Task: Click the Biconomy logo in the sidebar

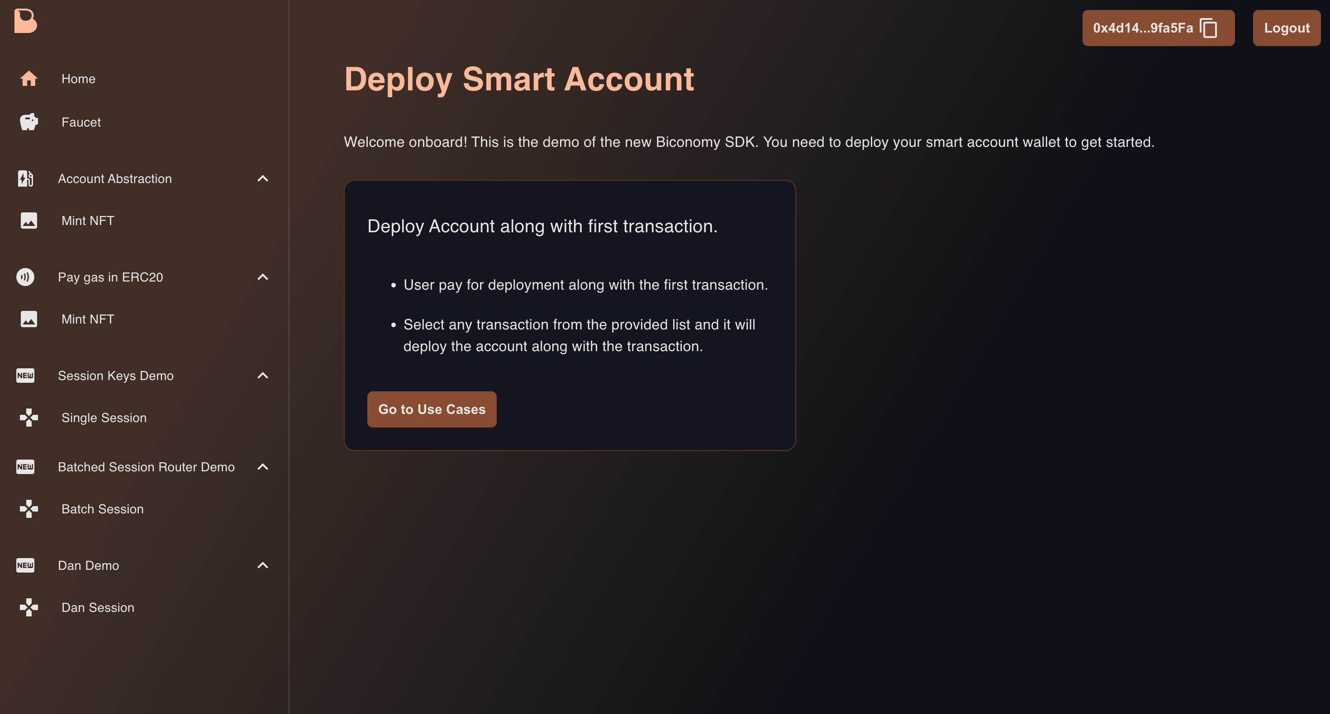Action: [x=25, y=21]
